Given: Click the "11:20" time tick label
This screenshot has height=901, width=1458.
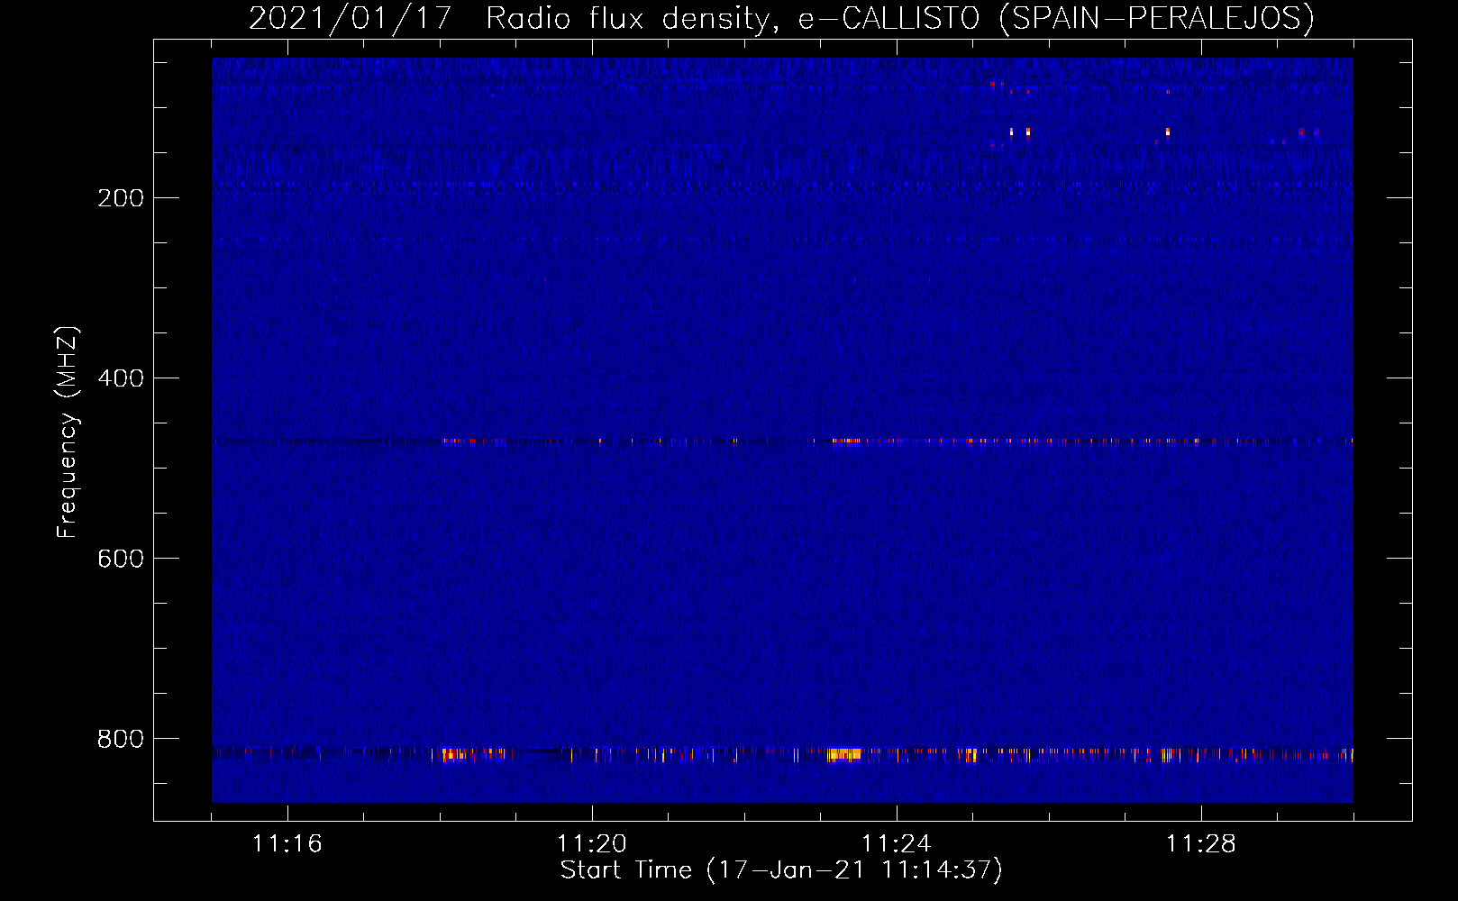Looking at the screenshot, I should tap(592, 844).
